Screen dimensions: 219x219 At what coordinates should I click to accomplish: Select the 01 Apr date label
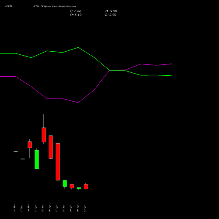pos(35,208)
